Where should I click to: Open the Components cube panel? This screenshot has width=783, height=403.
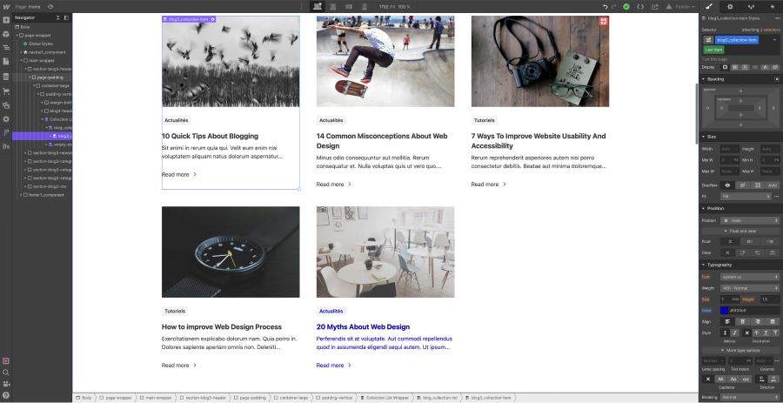6,35
